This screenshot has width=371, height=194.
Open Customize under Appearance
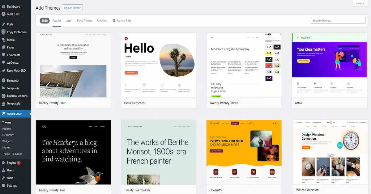tap(8, 135)
